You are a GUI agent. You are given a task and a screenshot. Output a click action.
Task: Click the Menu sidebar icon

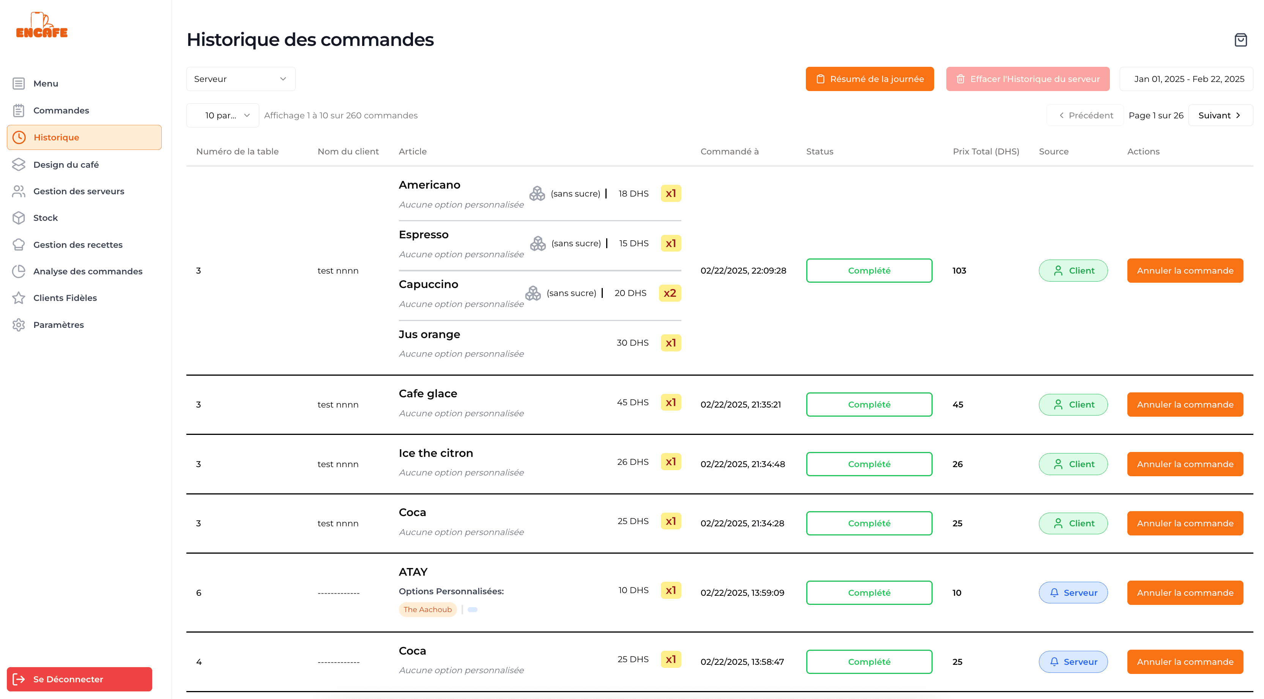point(19,83)
